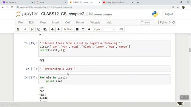
Task: Click cell In [15] negative indexing code
Action: coord(104,48)
